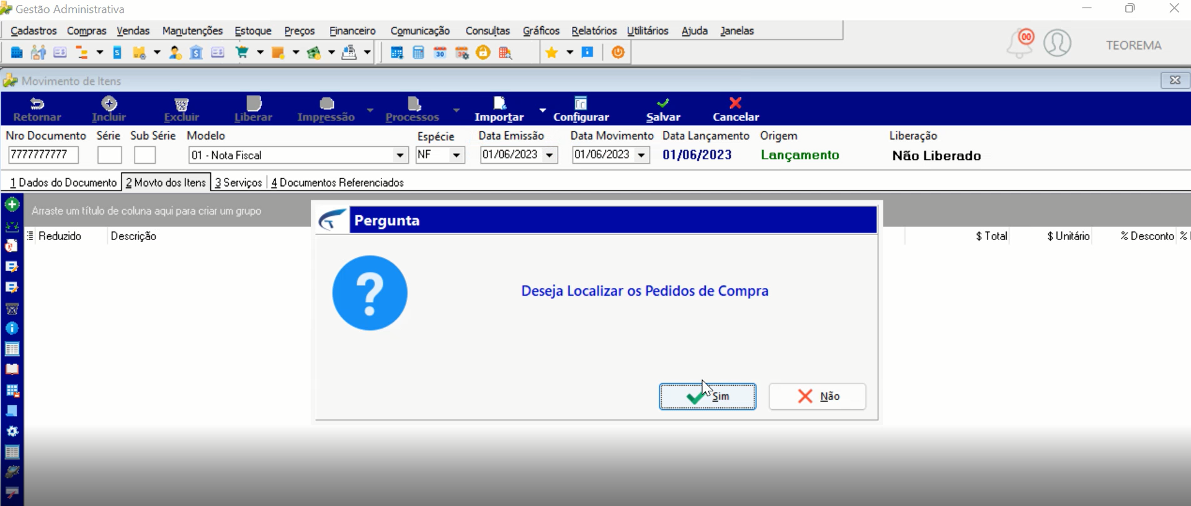Click the Importar button
Image resolution: width=1191 pixels, height=506 pixels.
499,109
